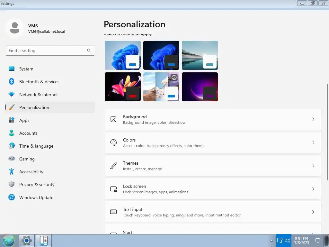Open Bluetooth & devices category

pos(50,81)
